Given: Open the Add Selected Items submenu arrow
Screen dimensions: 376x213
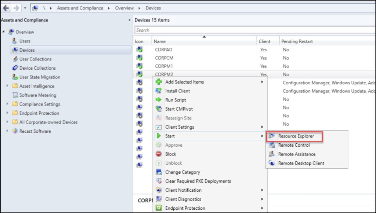Looking at the screenshot, I should pos(262,82).
